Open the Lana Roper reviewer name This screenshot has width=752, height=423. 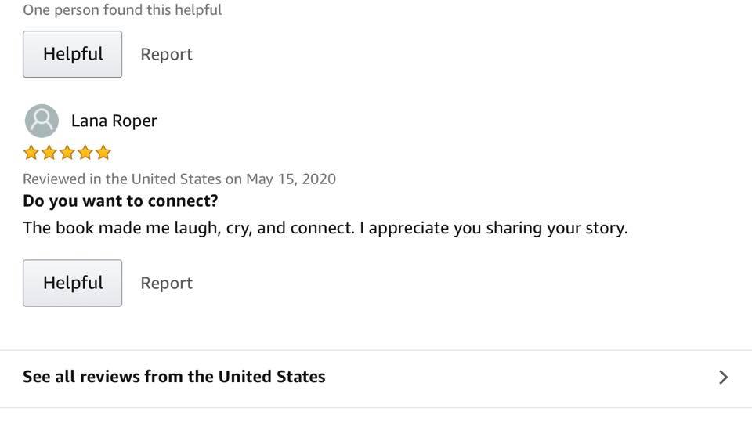coord(114,121)
